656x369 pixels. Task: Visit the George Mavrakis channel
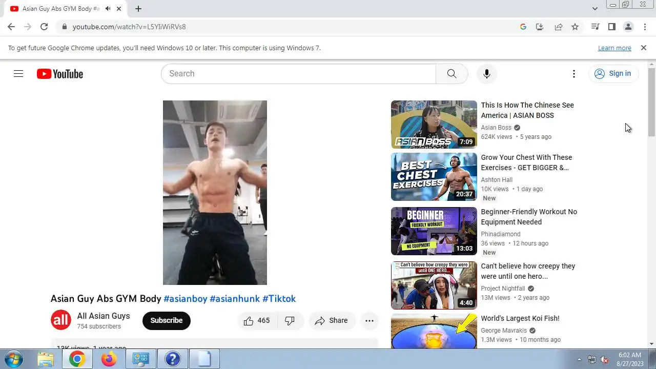[504, 331]
